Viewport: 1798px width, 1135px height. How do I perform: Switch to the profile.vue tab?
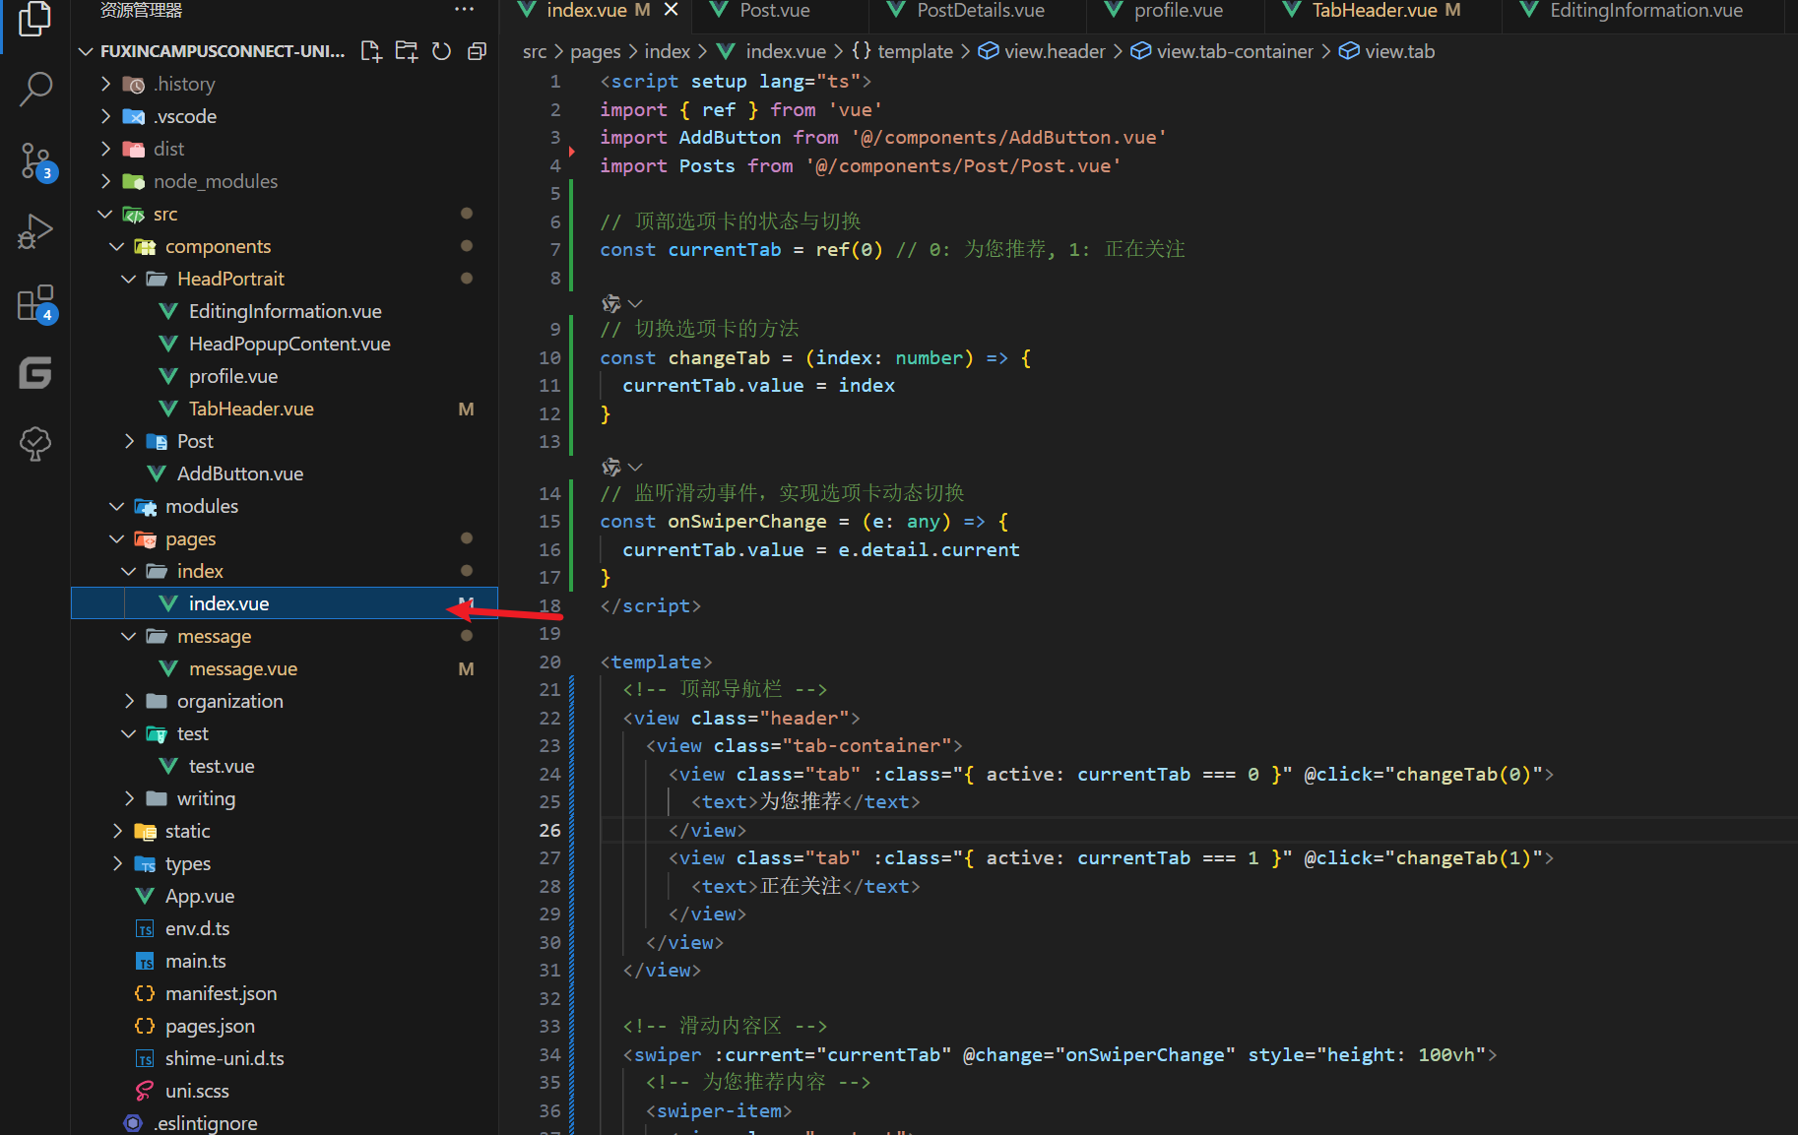pos(1178,11)
